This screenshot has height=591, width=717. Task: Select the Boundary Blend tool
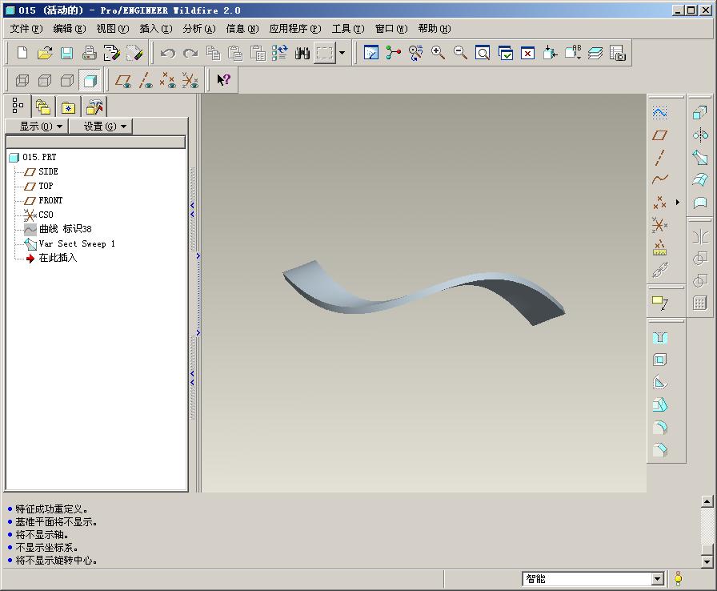[699, 179]
